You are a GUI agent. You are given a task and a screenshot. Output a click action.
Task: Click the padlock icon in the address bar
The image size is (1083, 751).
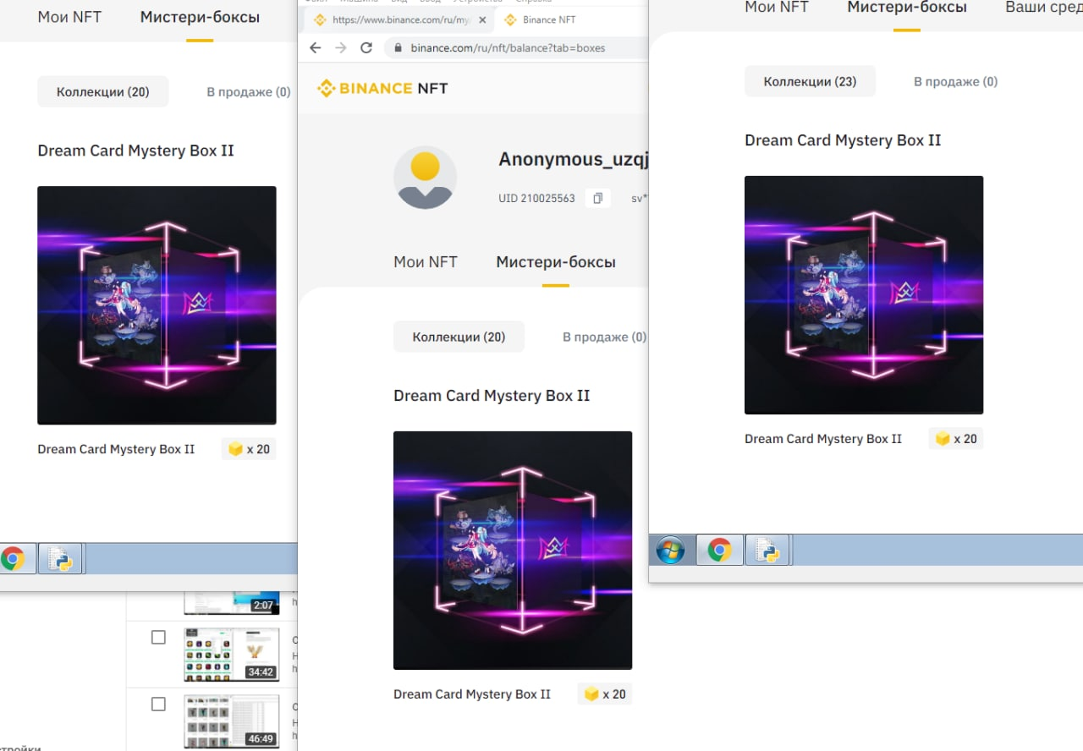tap(398, 48)
